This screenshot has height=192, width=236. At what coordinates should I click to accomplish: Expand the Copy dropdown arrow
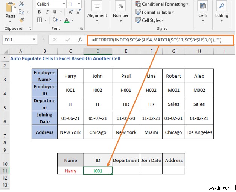27,12
